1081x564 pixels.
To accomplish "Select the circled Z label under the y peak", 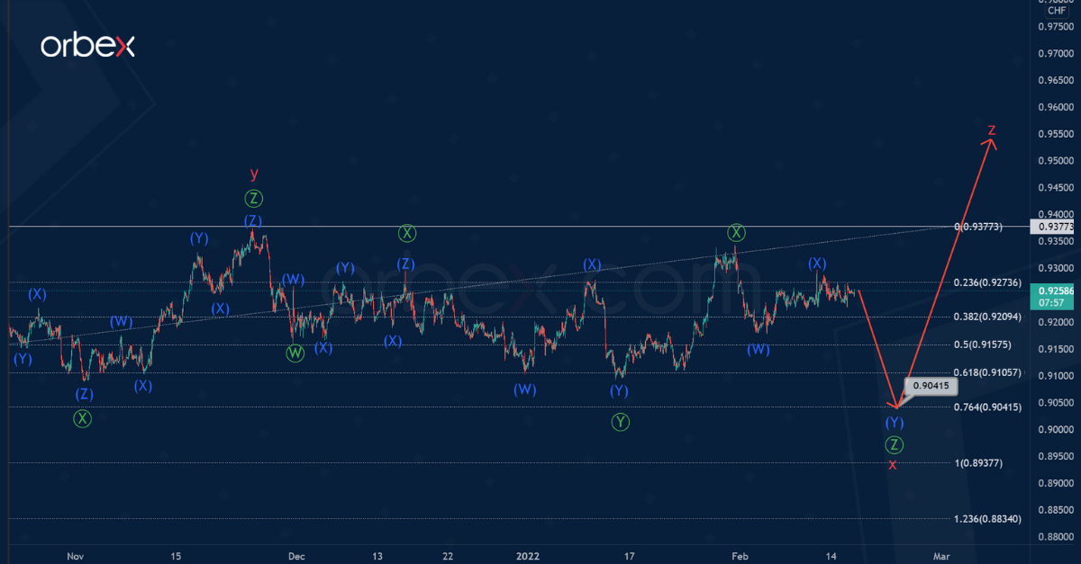I will point(253,196).
